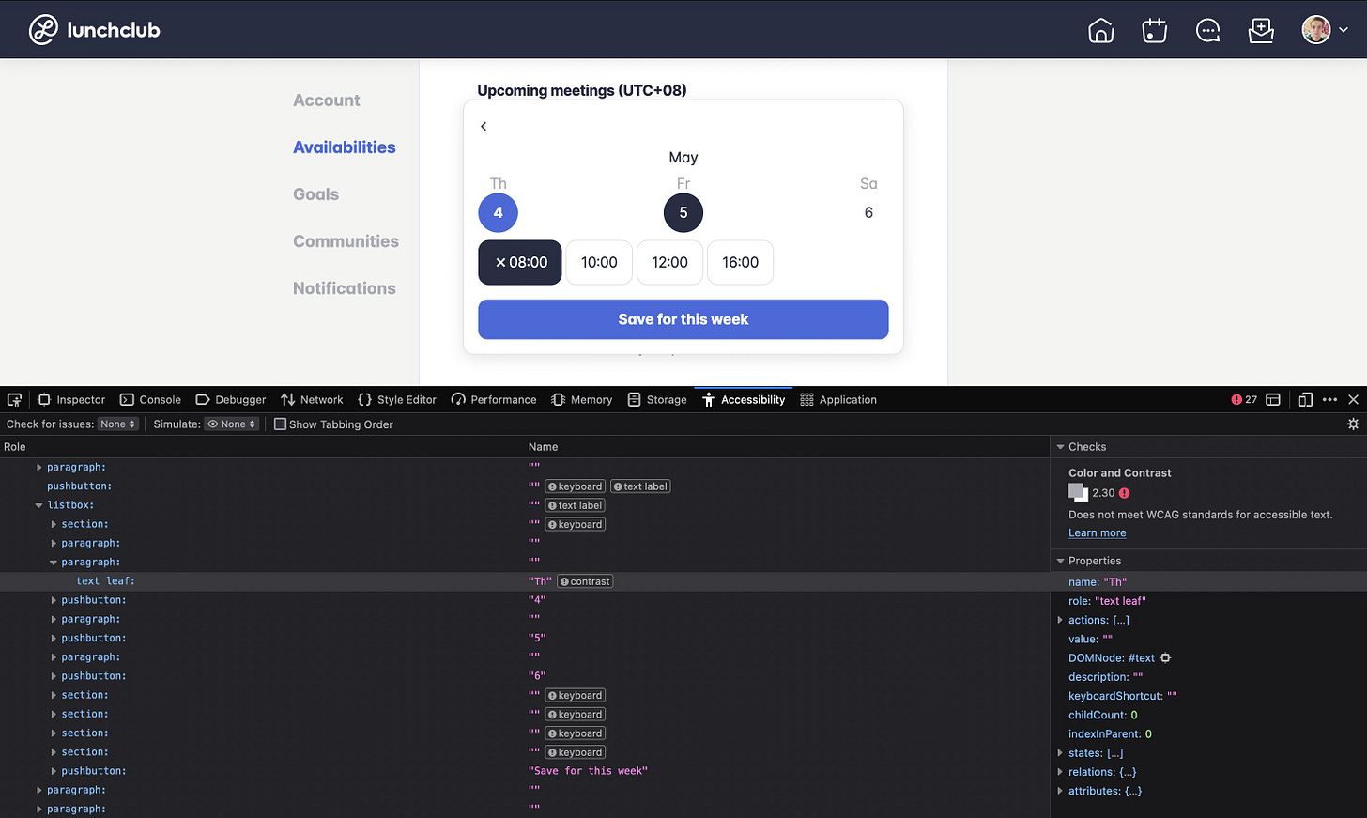Viewport: 1367px width, 818px height.
Task: Click the issues counter badge showing 27
Action: click(1244, 399)
